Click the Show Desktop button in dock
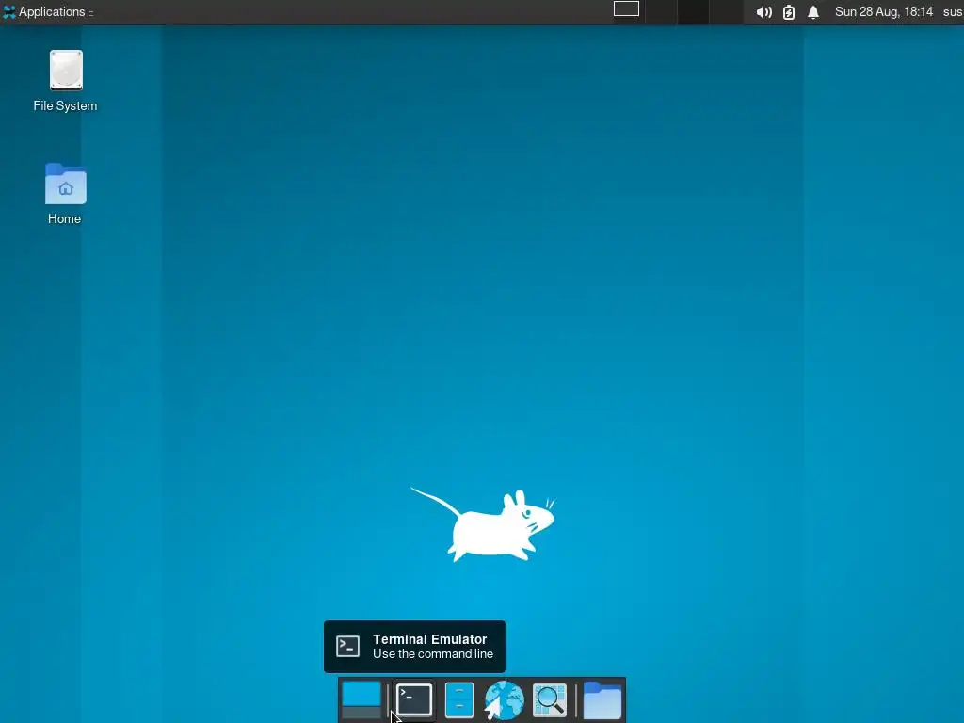This screenshot has height=723, width=964. point(361,699)
